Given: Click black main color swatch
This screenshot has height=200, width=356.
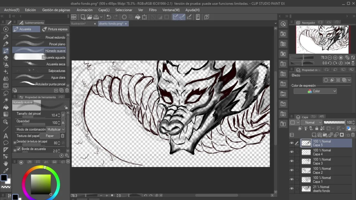Looking at the screenshot, I should tap(4, 178).
